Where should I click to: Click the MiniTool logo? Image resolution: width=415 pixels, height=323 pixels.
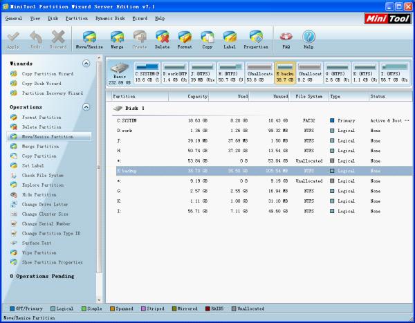(388, 19)
